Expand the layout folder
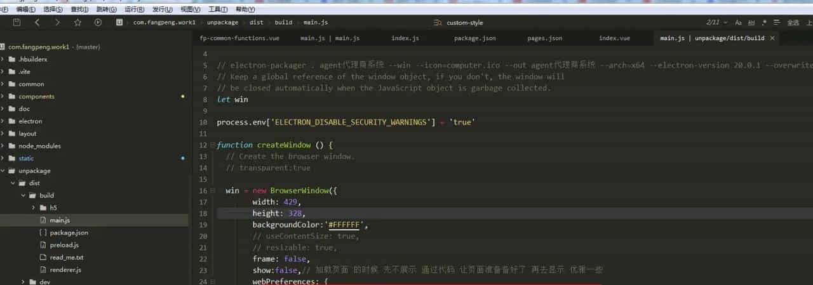This screenshot has height=285, width=813. [3, 133]
